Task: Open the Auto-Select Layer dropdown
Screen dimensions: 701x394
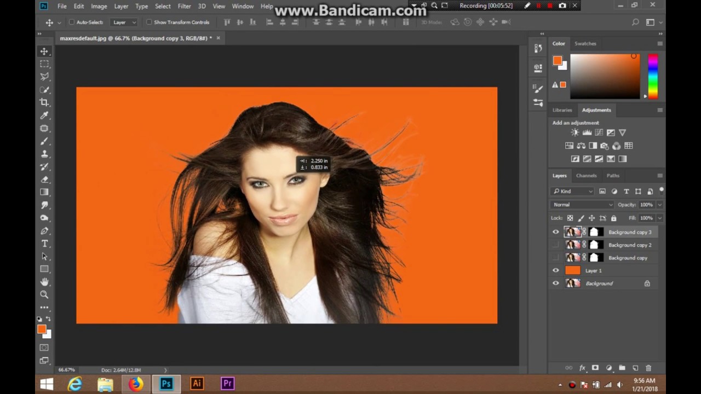Action: [123, 22]
